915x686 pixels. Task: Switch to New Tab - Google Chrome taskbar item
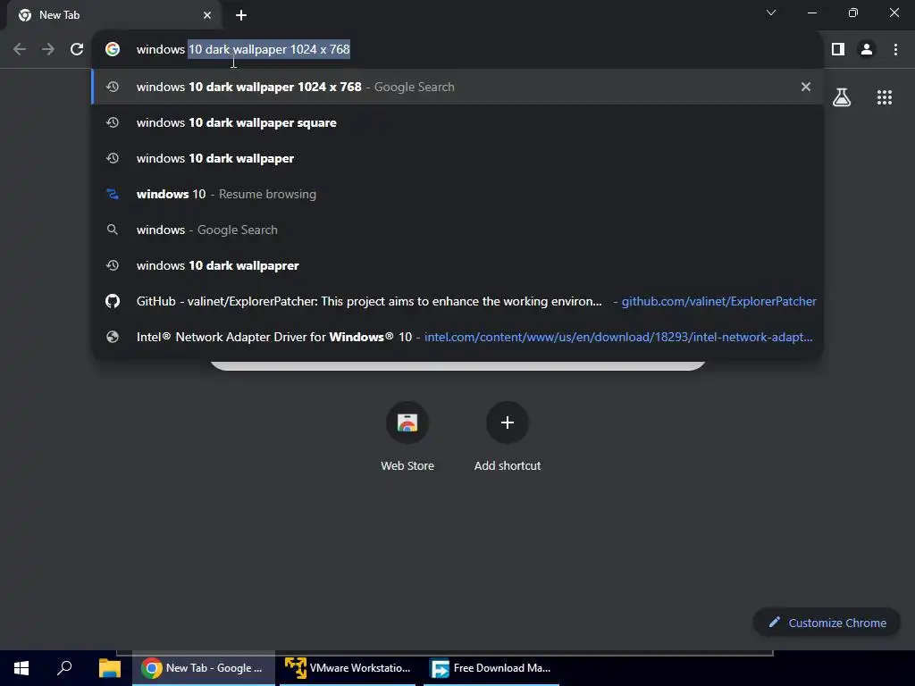click(203, 668)
